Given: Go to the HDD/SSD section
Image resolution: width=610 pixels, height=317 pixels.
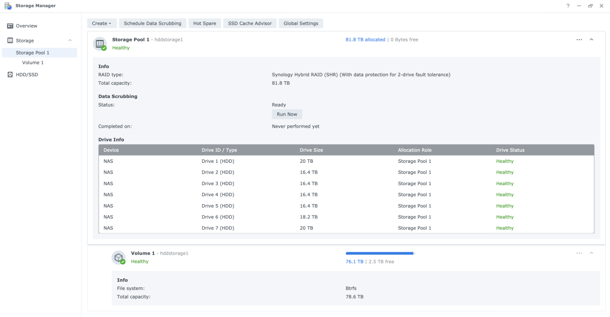Looking at the screenshot, I should pos(27,75).
